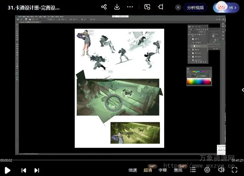
Task: Open the three-dot more options menu
Action: coord(130,7)
